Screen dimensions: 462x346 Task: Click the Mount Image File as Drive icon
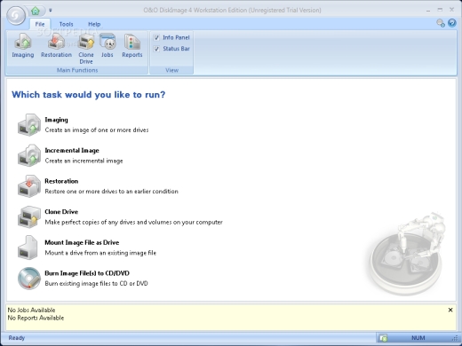pos(28,248)
